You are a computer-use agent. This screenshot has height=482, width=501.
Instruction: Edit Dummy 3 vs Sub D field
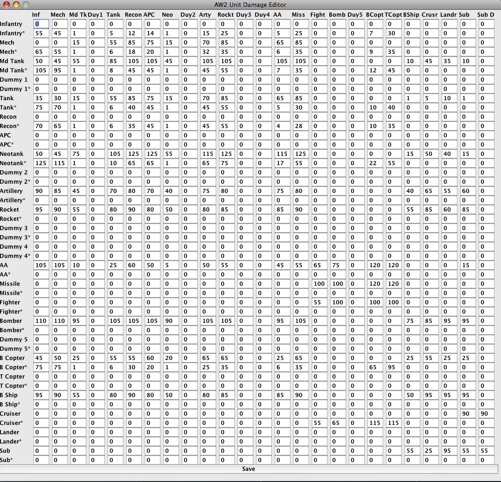486,228
